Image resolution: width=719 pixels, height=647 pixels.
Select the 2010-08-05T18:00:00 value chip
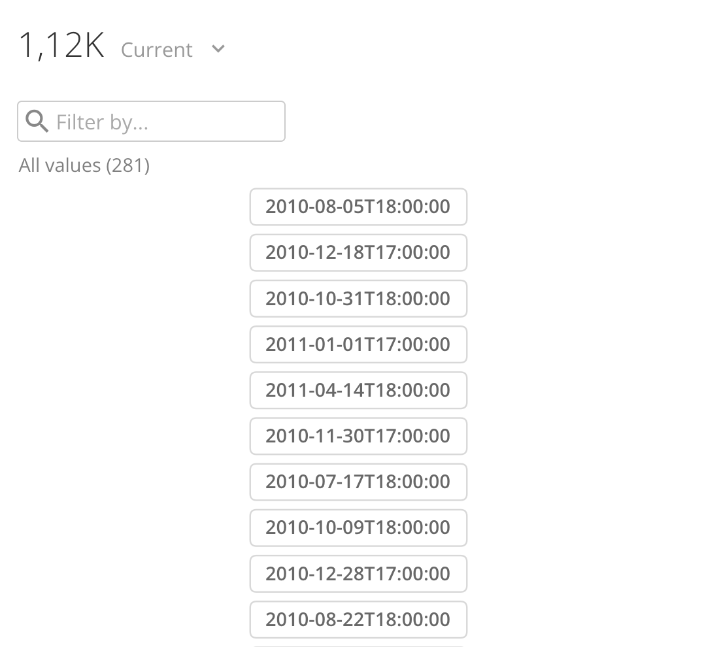point(358,207)
